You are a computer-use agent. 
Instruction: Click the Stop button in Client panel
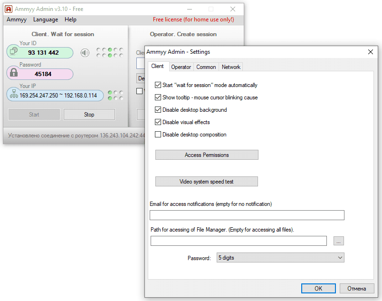(89, 115)
